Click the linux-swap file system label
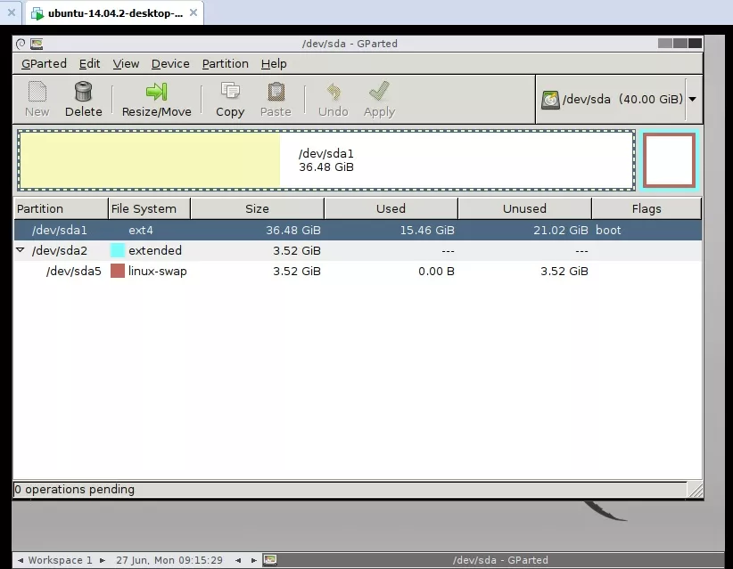 pyautogui.click(x=158, y=272)
